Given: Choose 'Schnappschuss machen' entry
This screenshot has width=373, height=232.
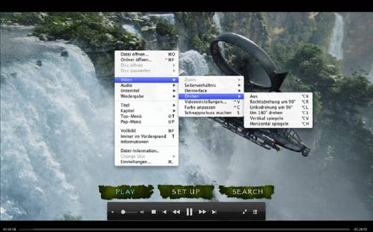Looking at the screenshot, I should pyautogui.click(x=211, y=113).
